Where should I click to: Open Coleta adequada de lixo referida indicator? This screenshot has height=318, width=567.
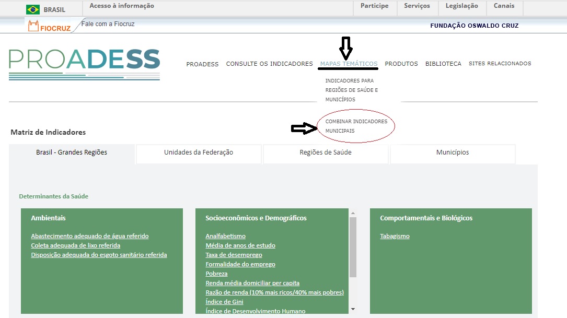76,245
